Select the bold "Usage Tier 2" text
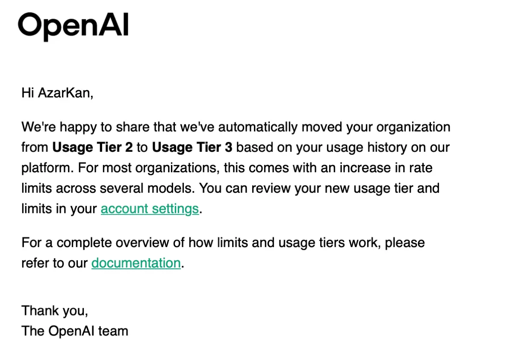The height and width of the screenshot is (359, 513). pyautogui.click(x=92, y=147)
